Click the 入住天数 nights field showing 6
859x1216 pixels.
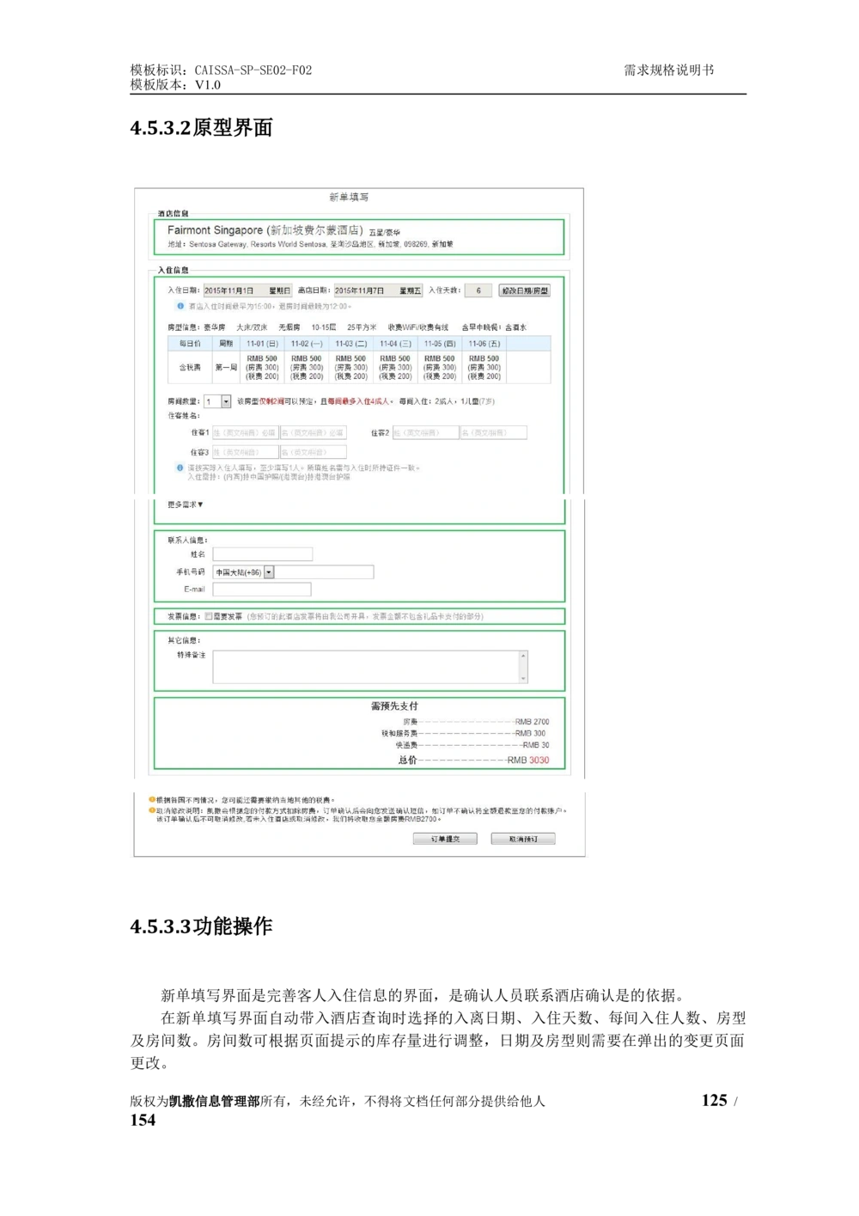click(477, 290)
